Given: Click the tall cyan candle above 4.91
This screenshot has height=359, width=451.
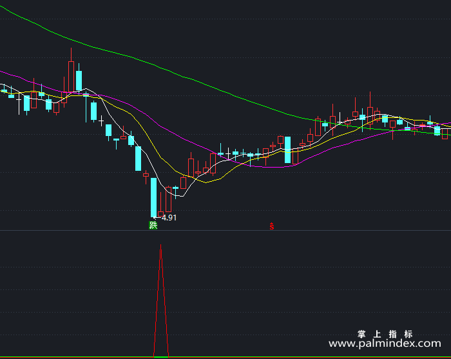Looking at the screenshot, I should 154,197.
